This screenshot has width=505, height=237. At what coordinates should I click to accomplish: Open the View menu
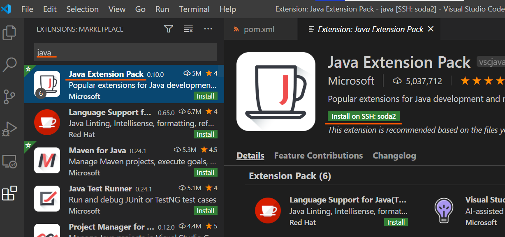(x=117, y=9)
